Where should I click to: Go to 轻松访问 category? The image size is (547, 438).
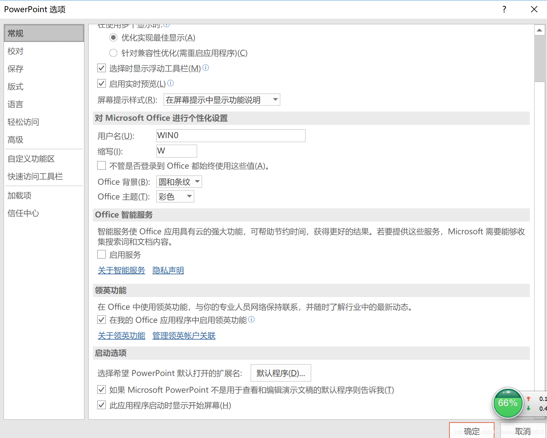click(x=44, y=122)
